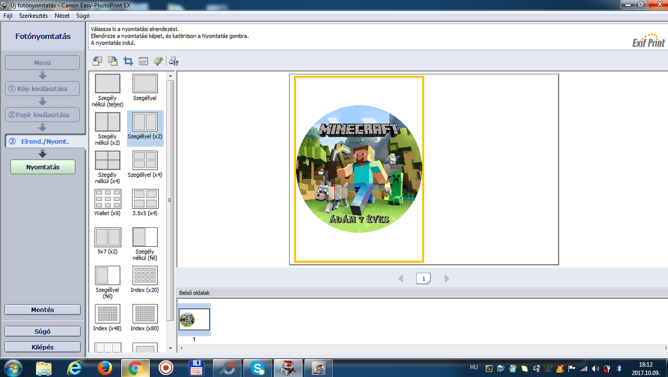Open the date print settings icon
The height and width of the screenshot is (377, 668).
click(x=144, y=62)
